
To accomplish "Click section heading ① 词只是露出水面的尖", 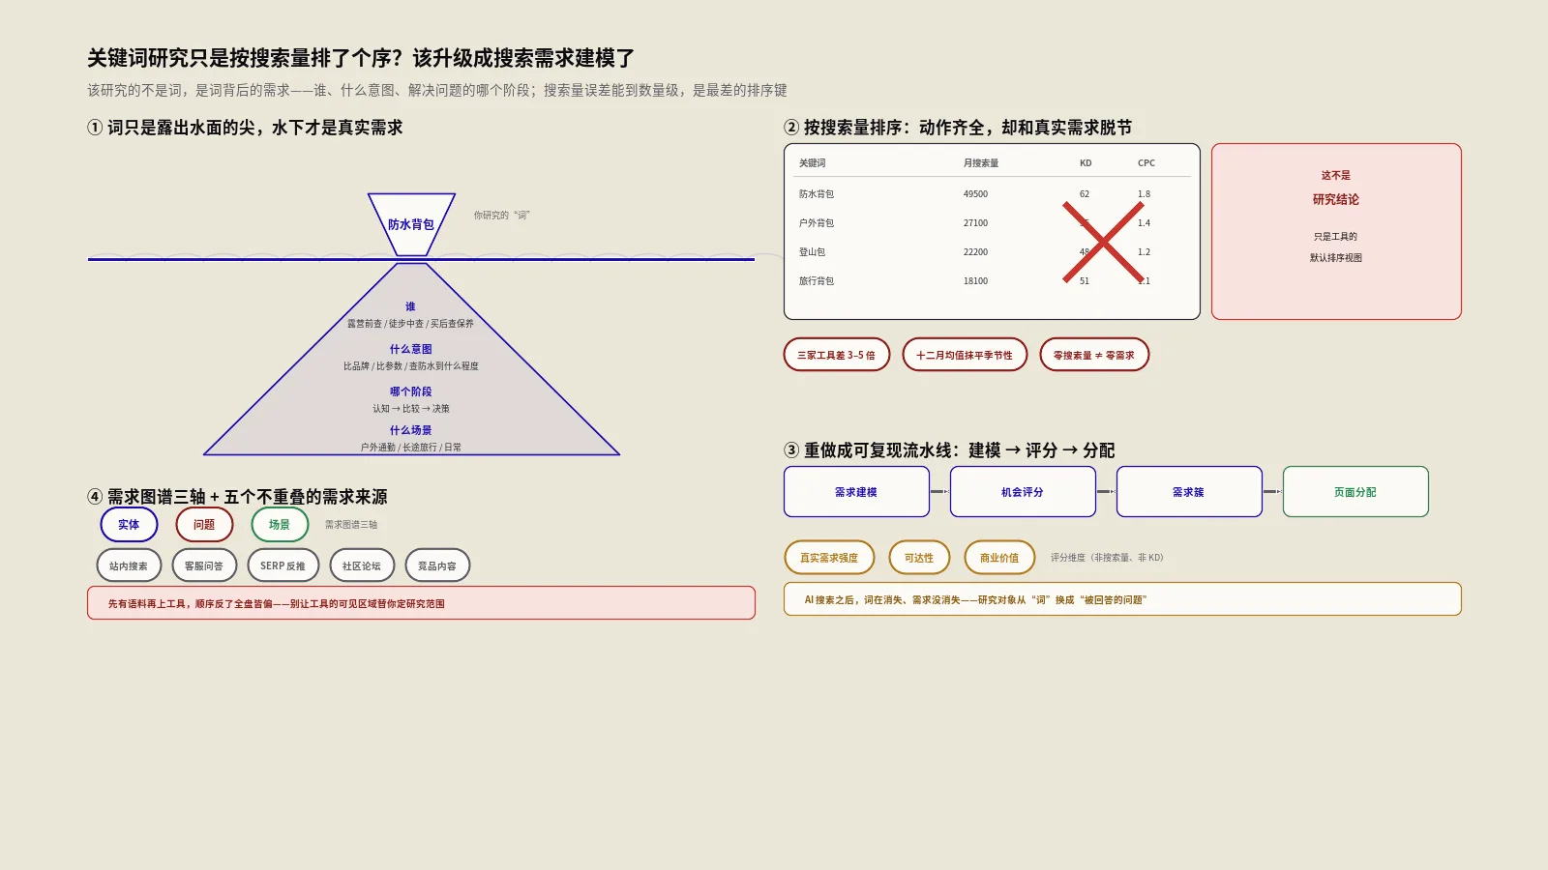I will [x=245, y=128].
